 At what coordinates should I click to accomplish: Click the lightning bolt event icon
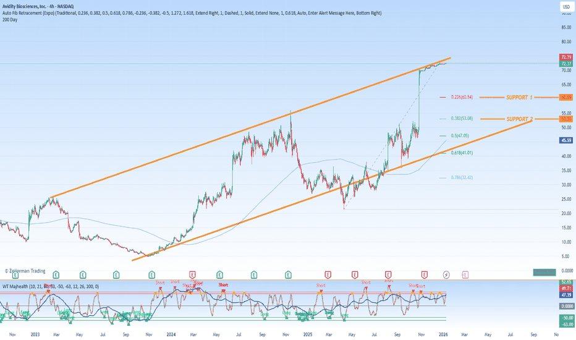(x=447, y=274)
